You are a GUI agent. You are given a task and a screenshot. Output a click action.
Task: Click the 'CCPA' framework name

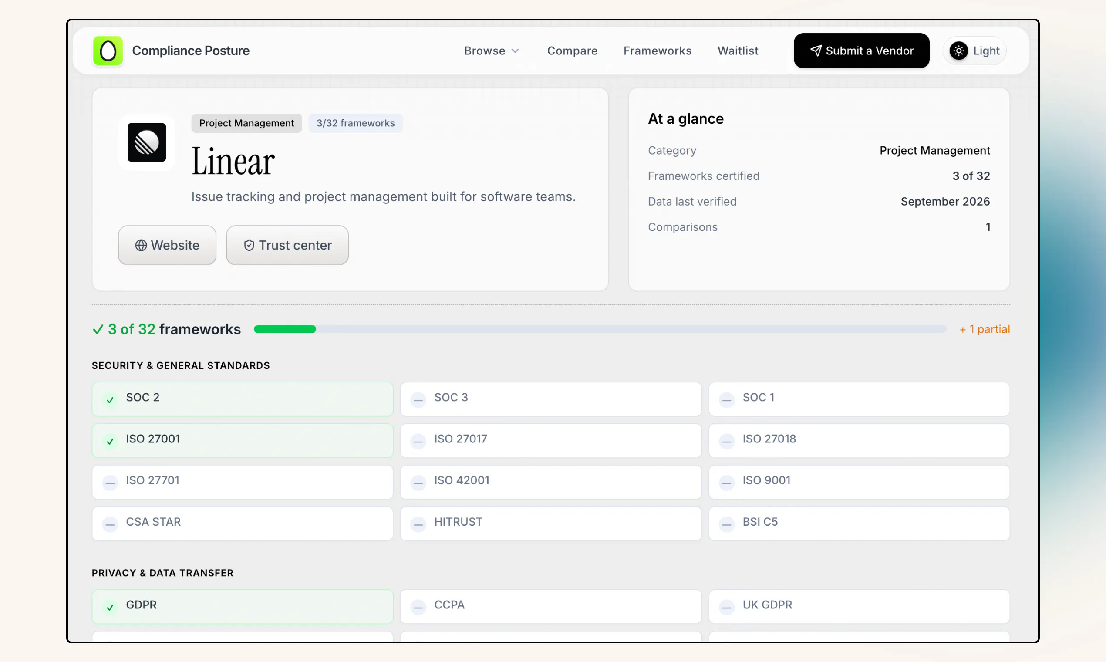click(449, 605)
